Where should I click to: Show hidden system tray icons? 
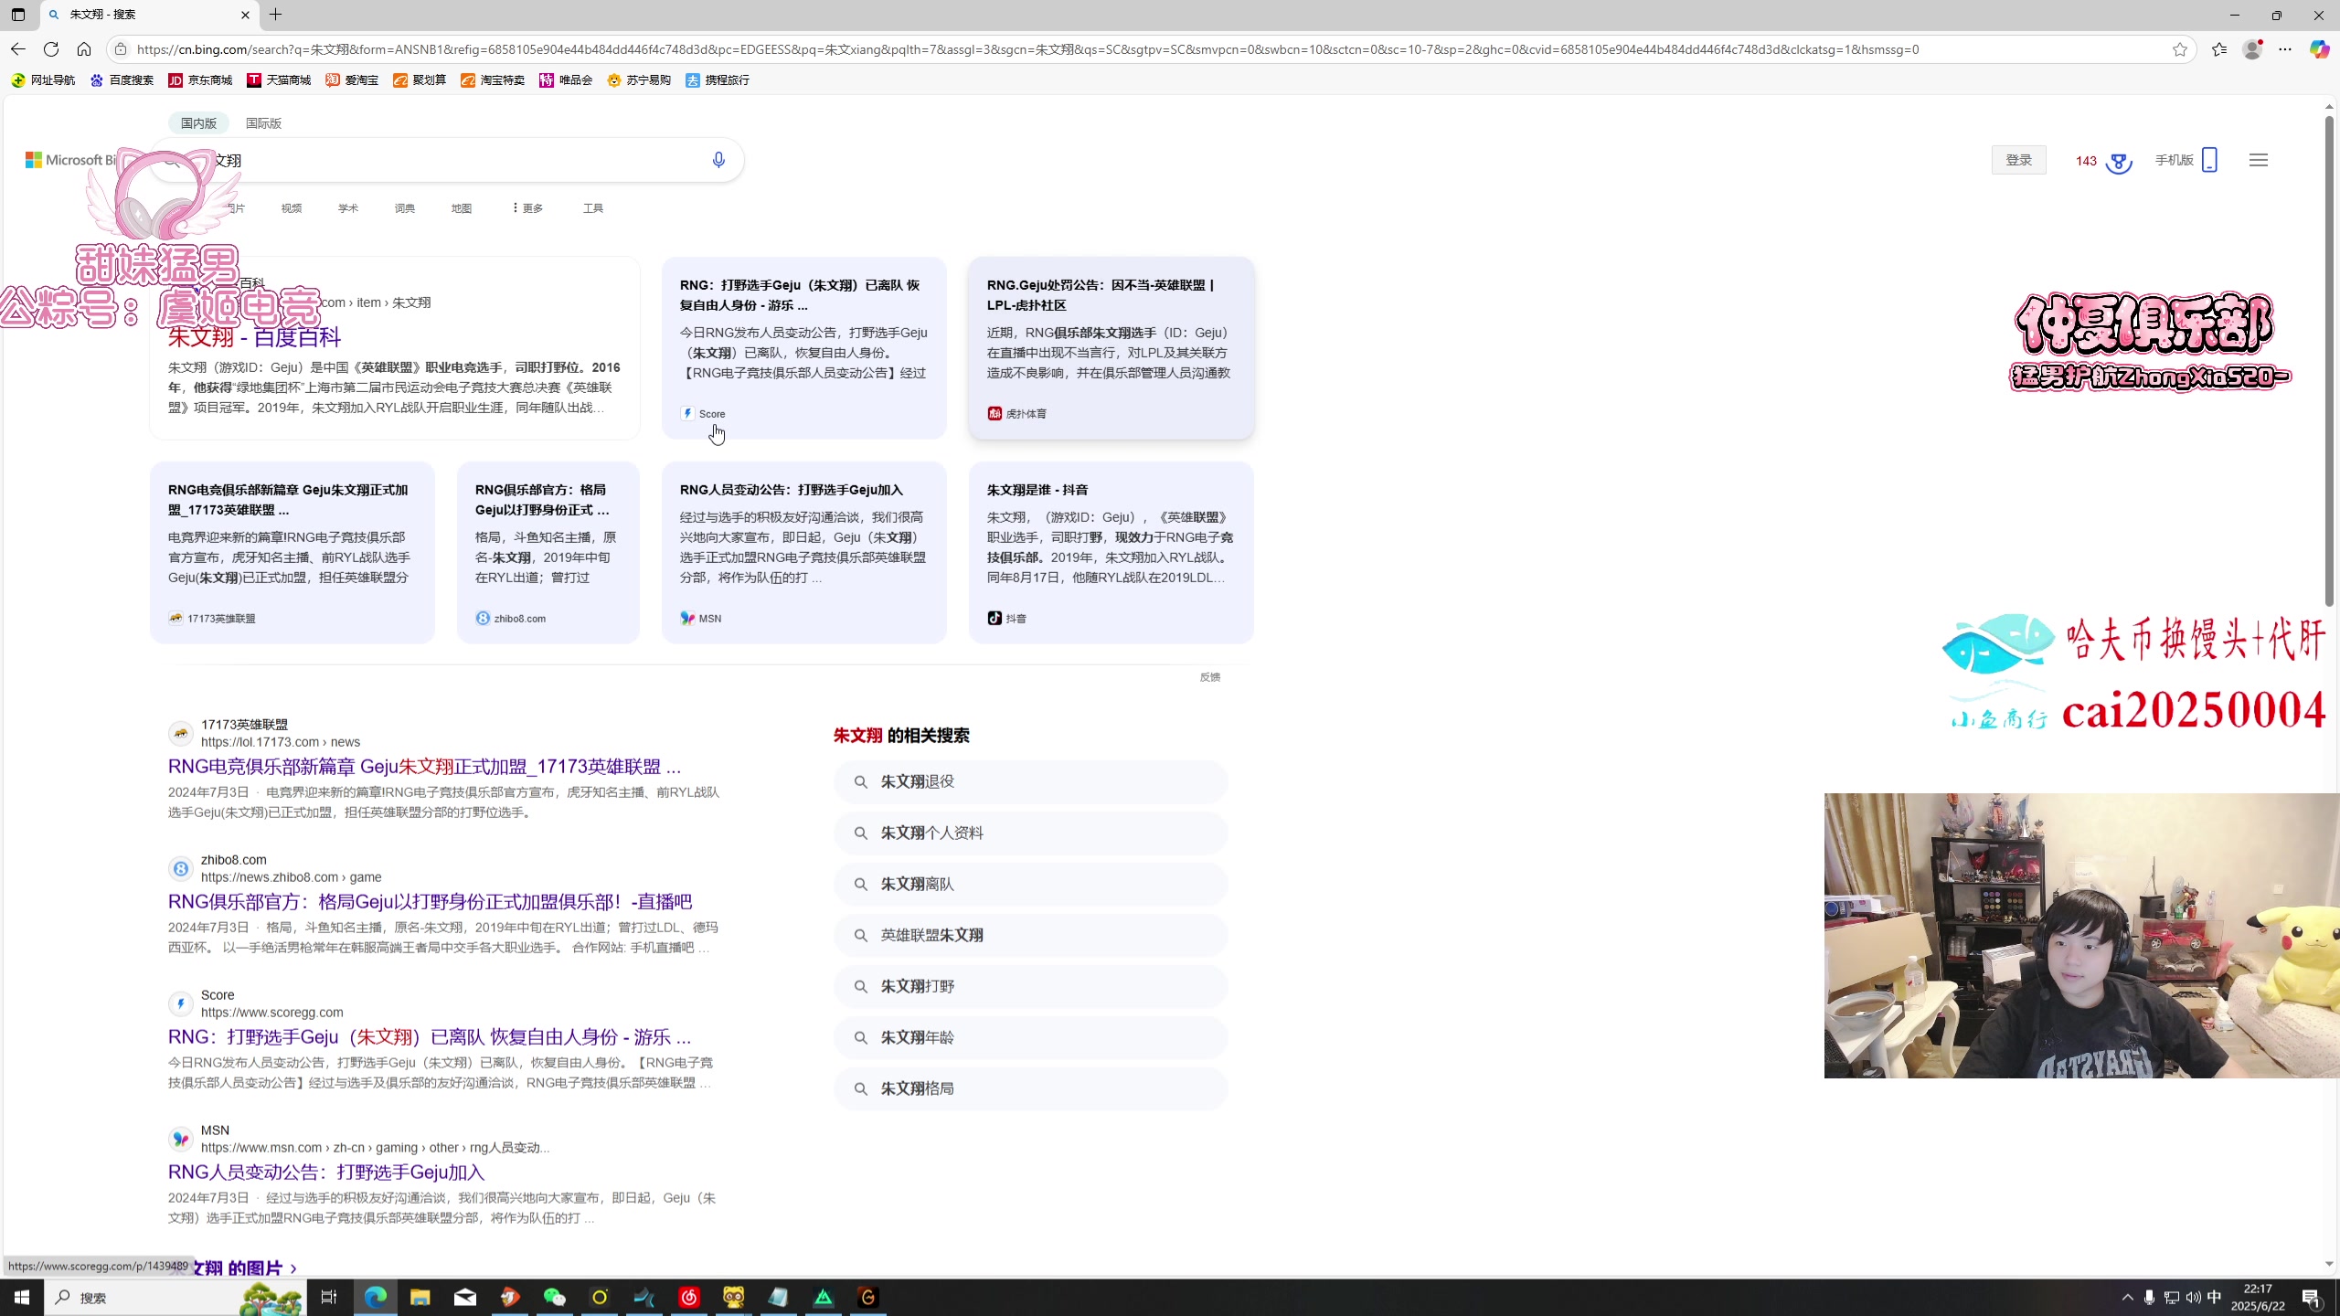[2127, 1298]
